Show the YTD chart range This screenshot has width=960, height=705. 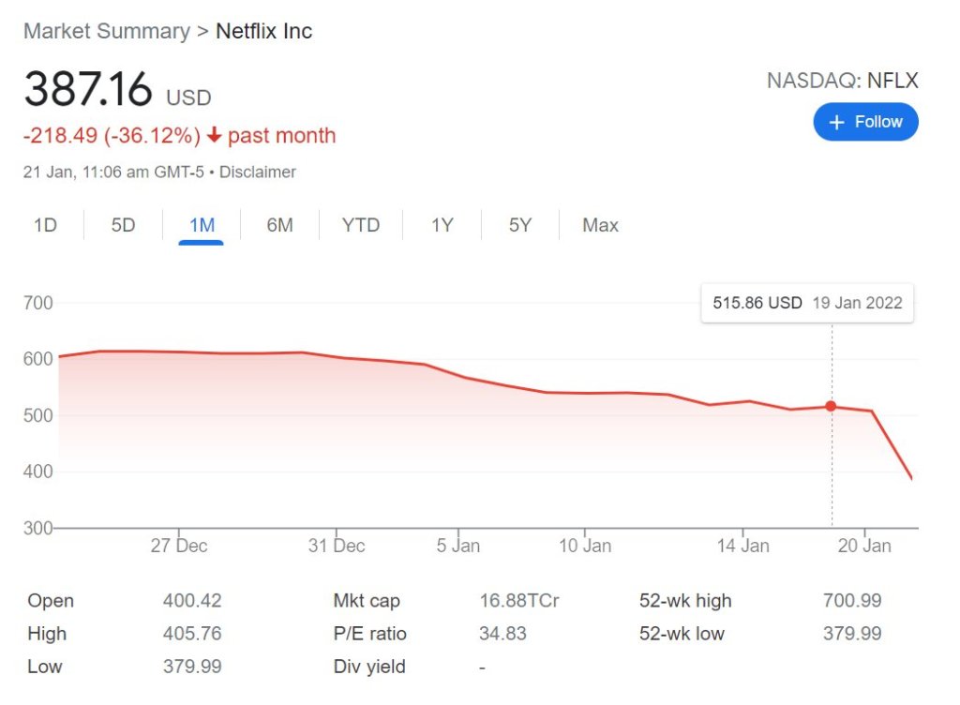point(361,225)
